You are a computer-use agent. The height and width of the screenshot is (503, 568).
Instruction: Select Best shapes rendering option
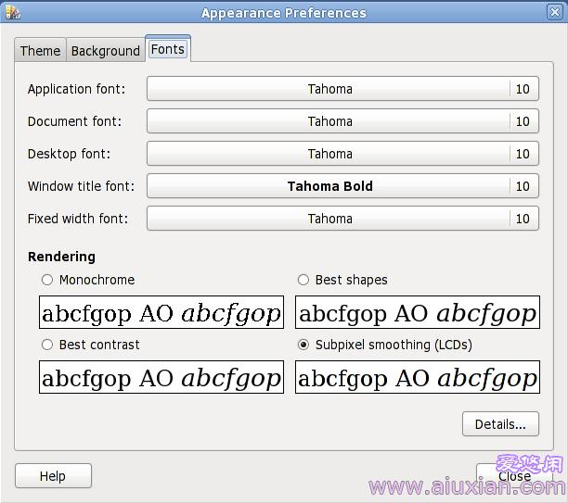click(x=303, y=280)
